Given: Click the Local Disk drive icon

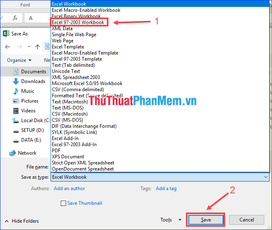Looking at the screenshot, I should click(x=15, y=120).
